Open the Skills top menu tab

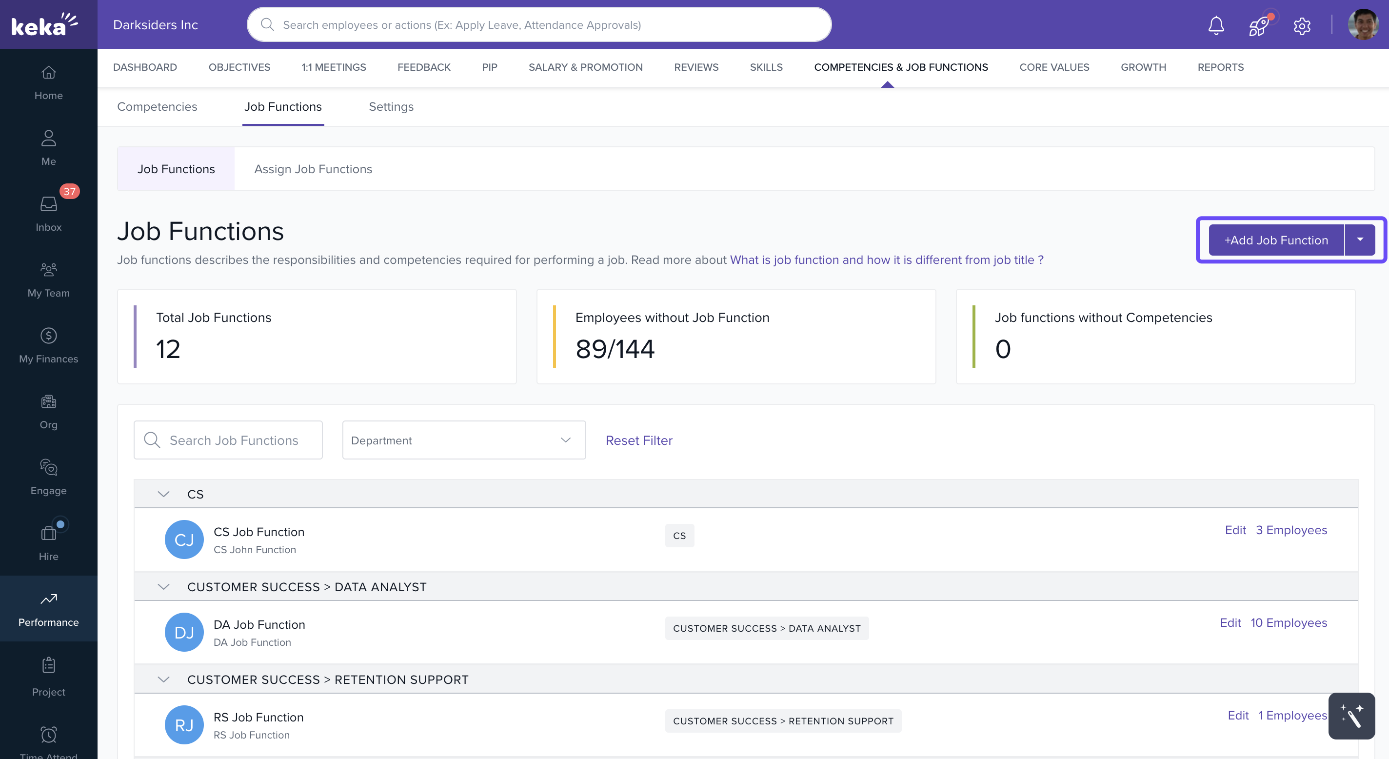pyautogui.click(x=766, y=67)
